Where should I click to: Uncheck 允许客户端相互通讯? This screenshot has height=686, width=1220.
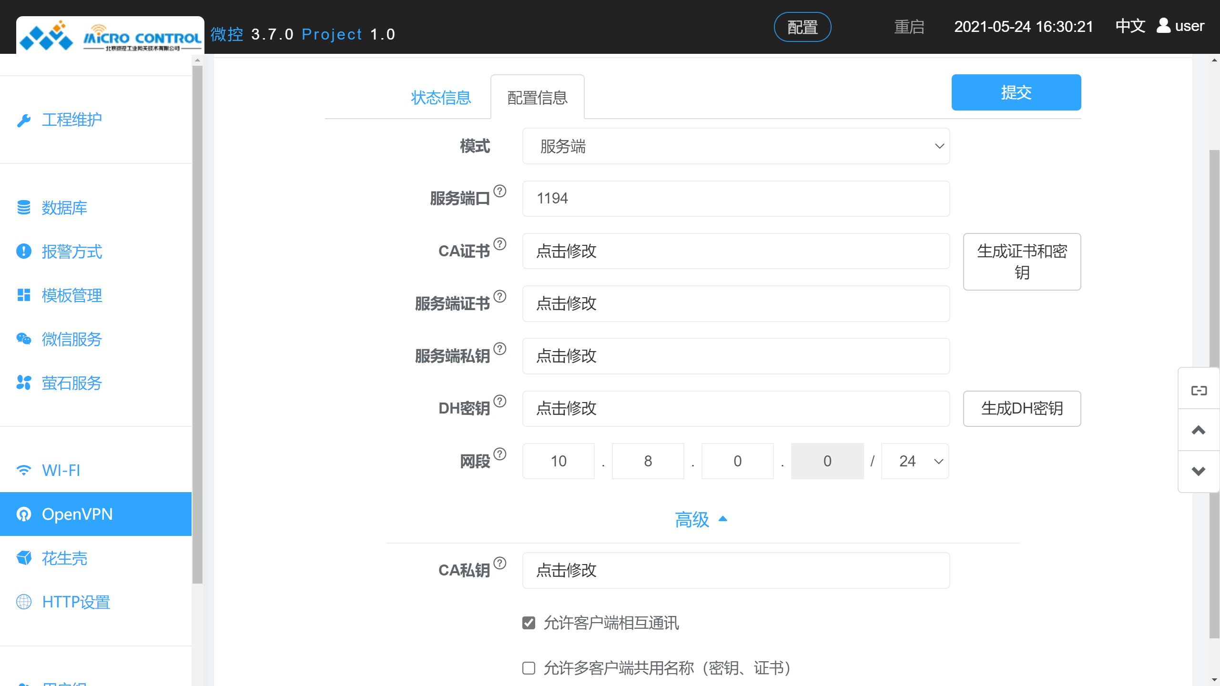coord(529,623)
